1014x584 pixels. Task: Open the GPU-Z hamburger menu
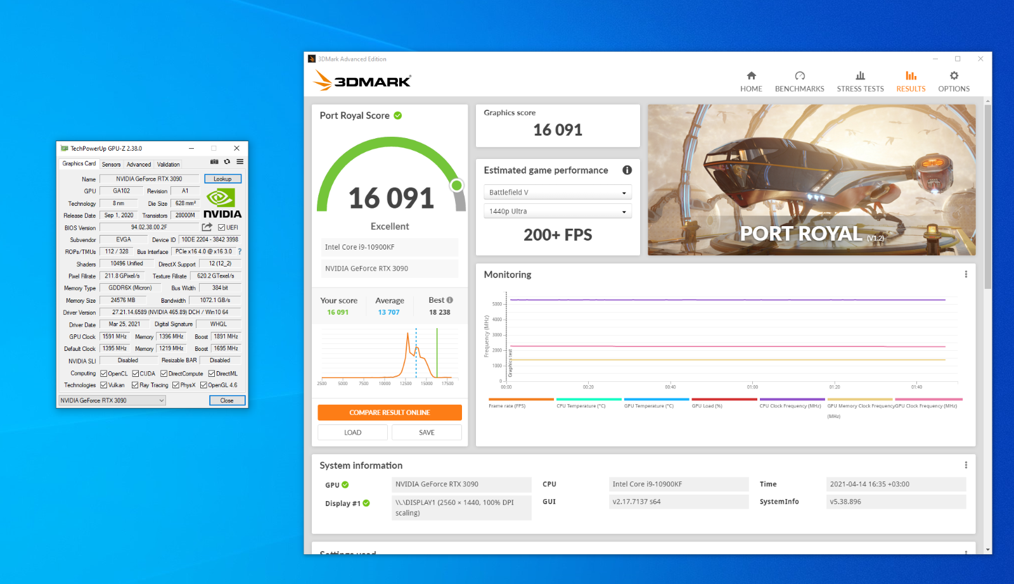pyautogui.click(x=240, y=162)
